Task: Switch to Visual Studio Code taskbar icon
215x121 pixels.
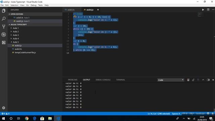Action: pos(58,118)
